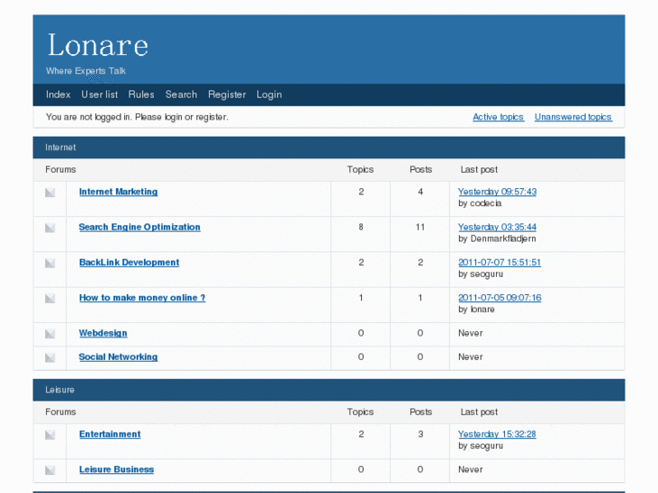Click the Lonare site title
Image resolution: width=658 pixels, height=493 pixels.
coord(98,45)
